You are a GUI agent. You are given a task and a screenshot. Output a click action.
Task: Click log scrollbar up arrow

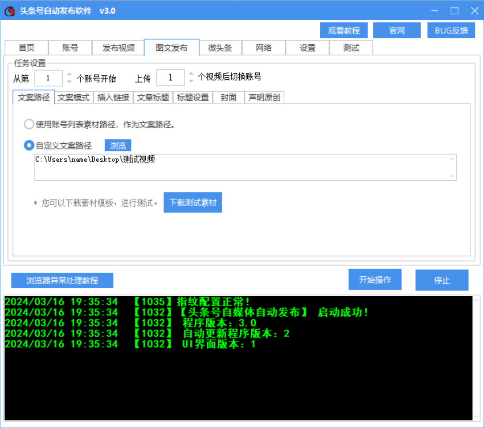point(476,299)
